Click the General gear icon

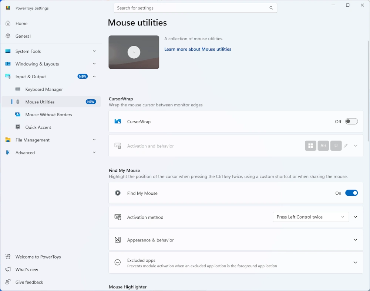coord(8,36)
